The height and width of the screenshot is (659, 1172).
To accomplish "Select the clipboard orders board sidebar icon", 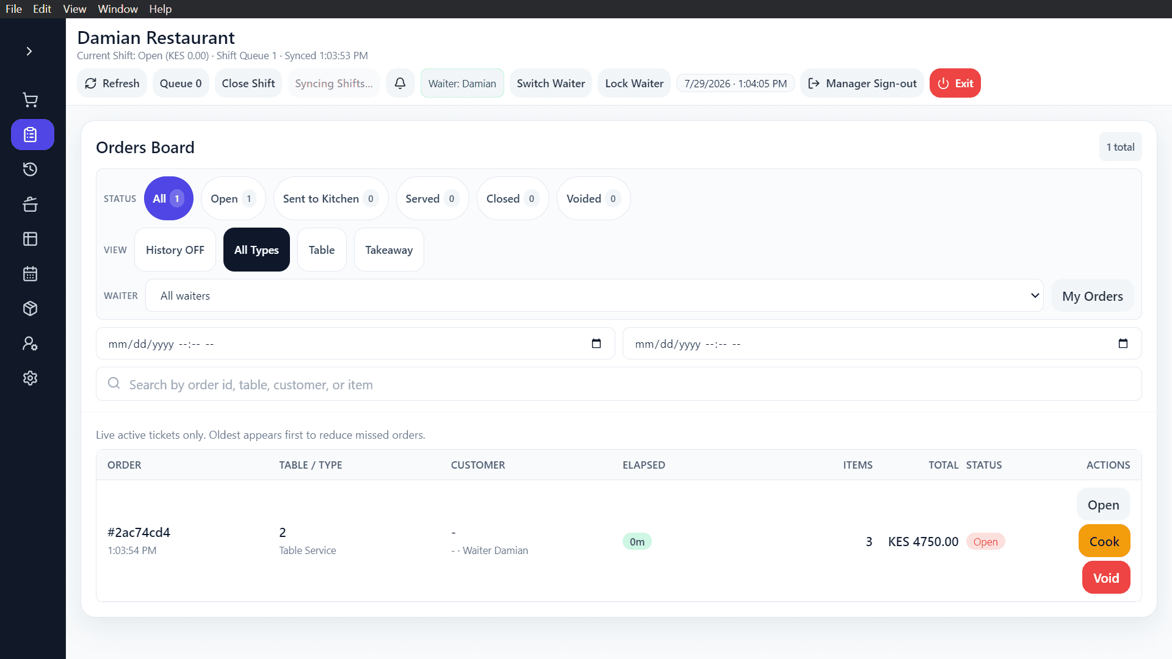I will 32,134.
